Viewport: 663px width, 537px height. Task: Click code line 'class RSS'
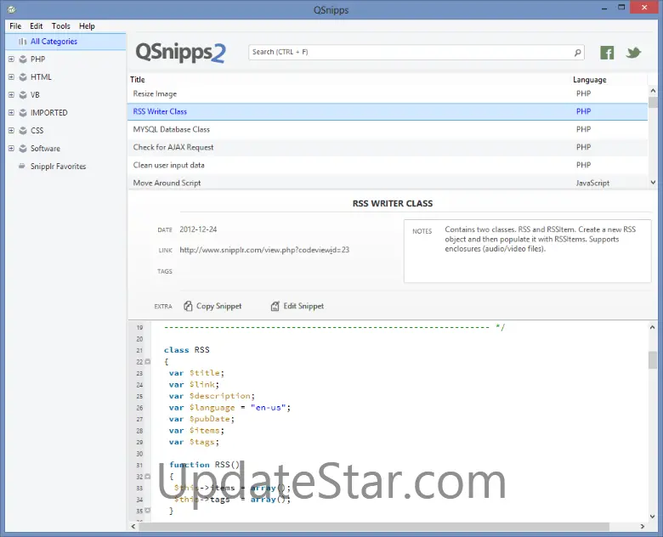click(x=187, y=350)
